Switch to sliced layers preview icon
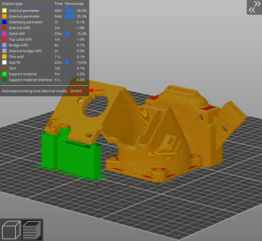 click(32, 230)
